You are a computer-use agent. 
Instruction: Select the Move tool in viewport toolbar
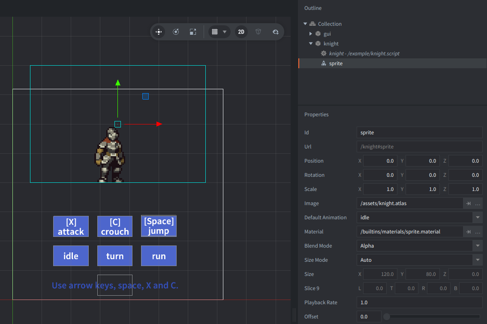(x=159, y=32)
